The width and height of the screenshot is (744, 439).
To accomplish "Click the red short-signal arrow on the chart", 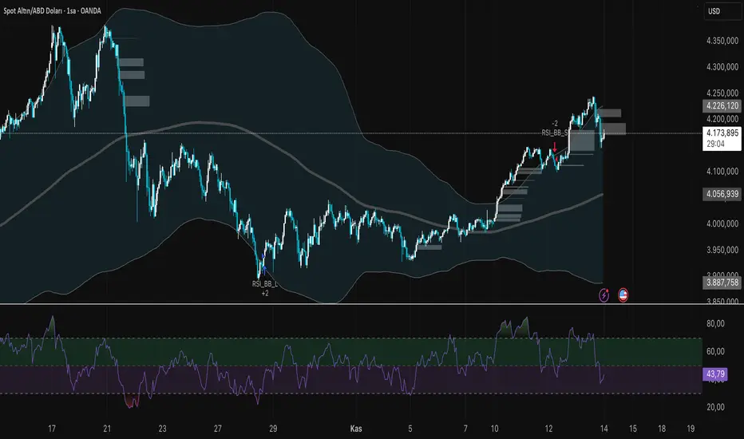I will pos(555,146).
